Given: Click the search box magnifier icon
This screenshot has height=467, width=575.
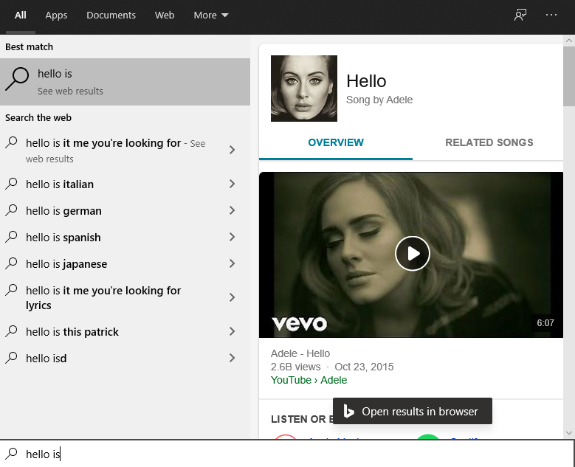Looking at the screenshot, I should point(11,454).
